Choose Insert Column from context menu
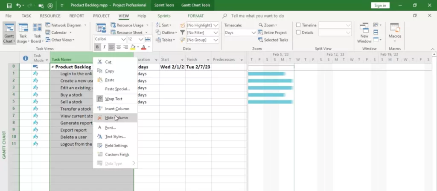The image size is (437, 191). pos(115,109)
